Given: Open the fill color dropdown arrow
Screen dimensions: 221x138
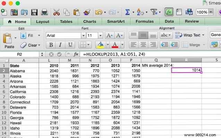Looking at the screenshot, I should (x=108, y=45).
